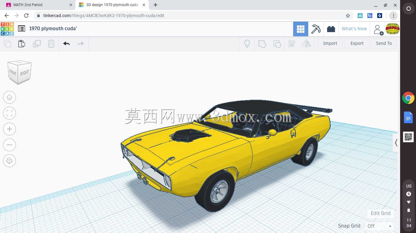The height and width of the screenshot is (233, 416).
Task: Open the Bricks mode
Action: point(331,29)
